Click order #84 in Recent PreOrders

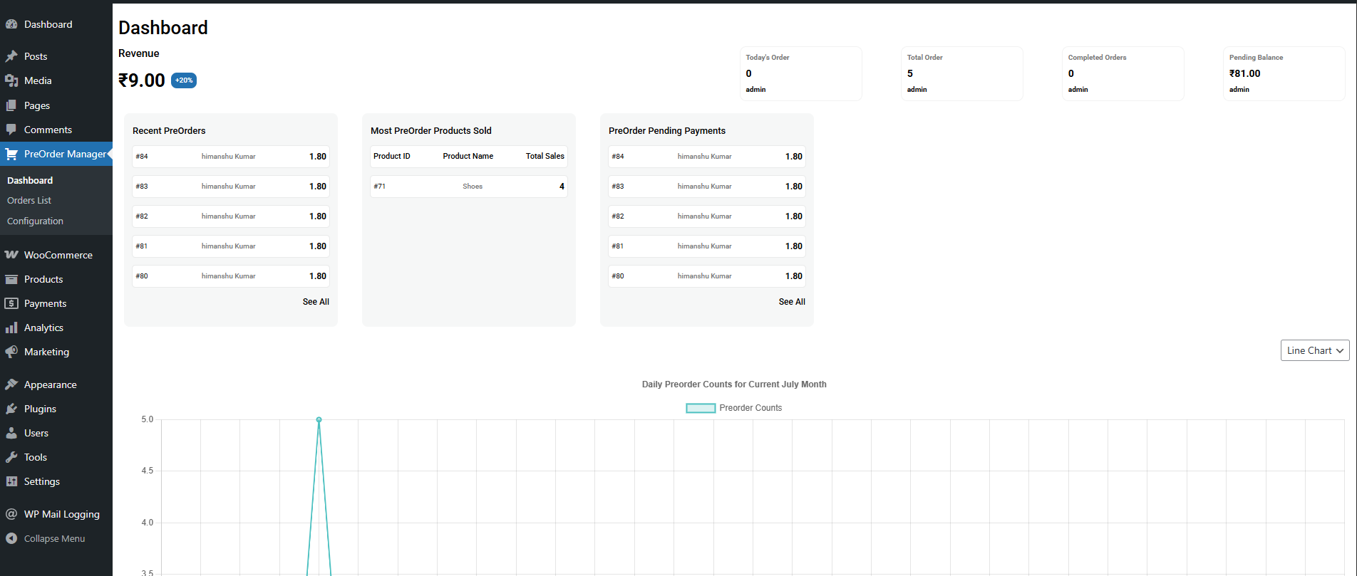(x=231, y=157)
